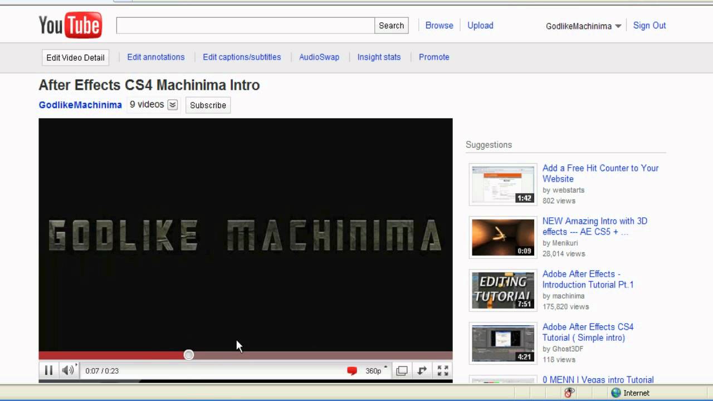Screen dimensions: 713x401
Task: Open the Upload link
Action: pyautogui.click(x=480, y=26)
